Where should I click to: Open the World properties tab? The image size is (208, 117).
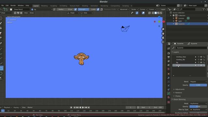(x=169, y=69)
